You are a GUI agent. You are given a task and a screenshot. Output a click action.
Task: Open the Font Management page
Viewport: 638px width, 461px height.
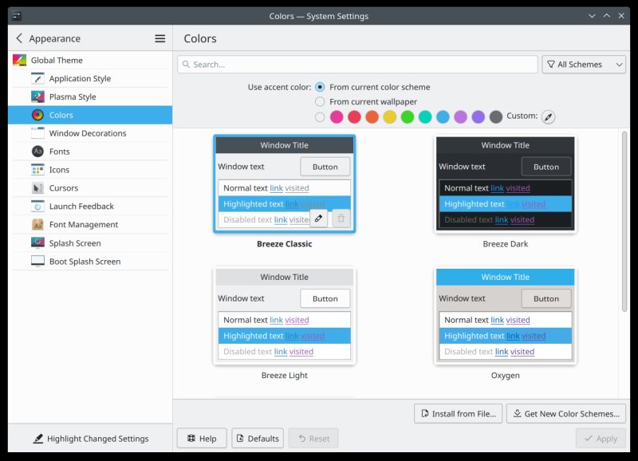[x=83, y=225]
